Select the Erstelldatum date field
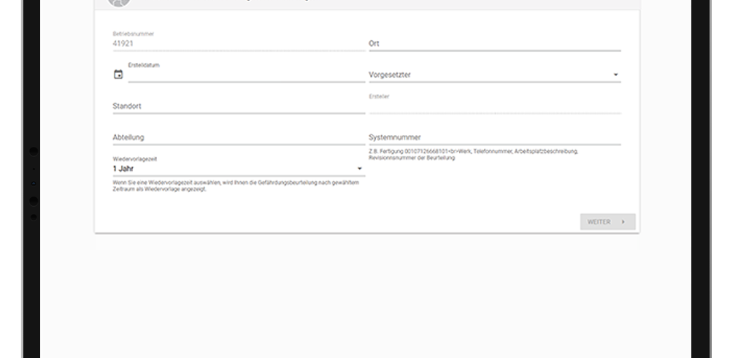Image resolution: width=730 pixels, height=358 pixels. click(246, 75)
